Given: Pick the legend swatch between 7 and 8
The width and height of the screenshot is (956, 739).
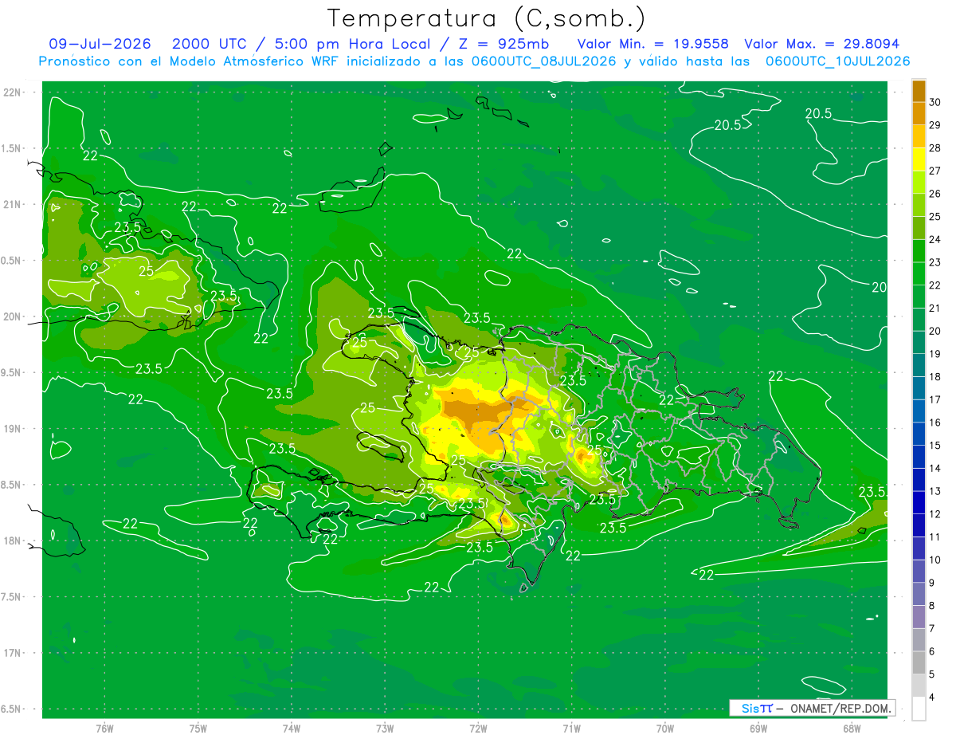Looking at the screenshot, I should (919, 617).
